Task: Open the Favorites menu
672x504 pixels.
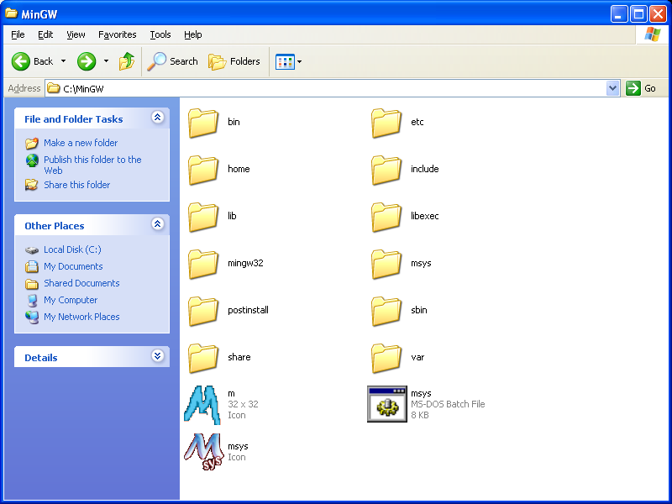Action: [x=117, y=34]
